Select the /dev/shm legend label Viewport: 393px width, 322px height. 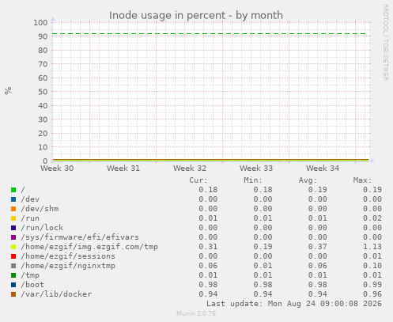tap(40, 209)
